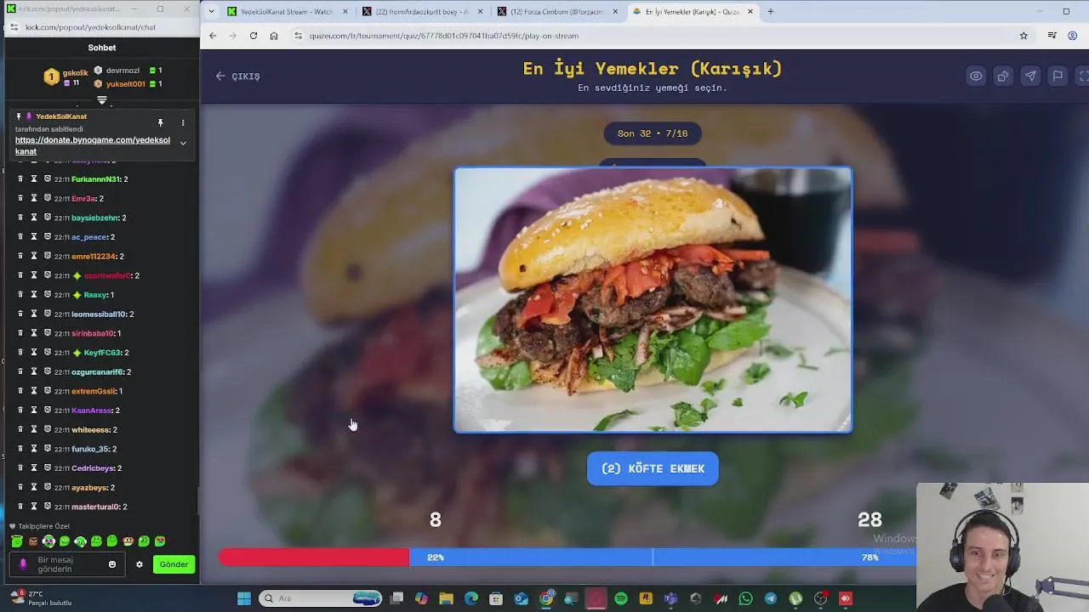Ban user whiteeess with ban icon
The image size is (1089, 612).
pyautogui.click(x=48, y=429)
